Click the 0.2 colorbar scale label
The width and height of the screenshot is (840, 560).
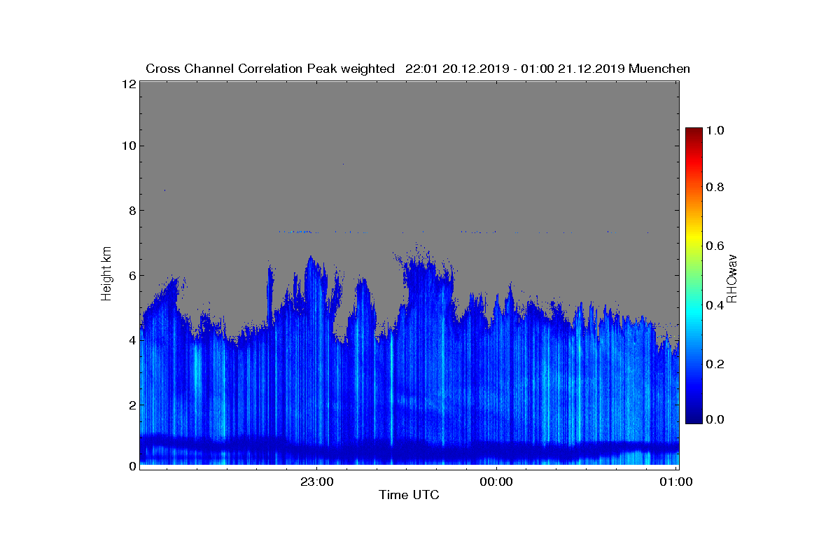point(715,364)
